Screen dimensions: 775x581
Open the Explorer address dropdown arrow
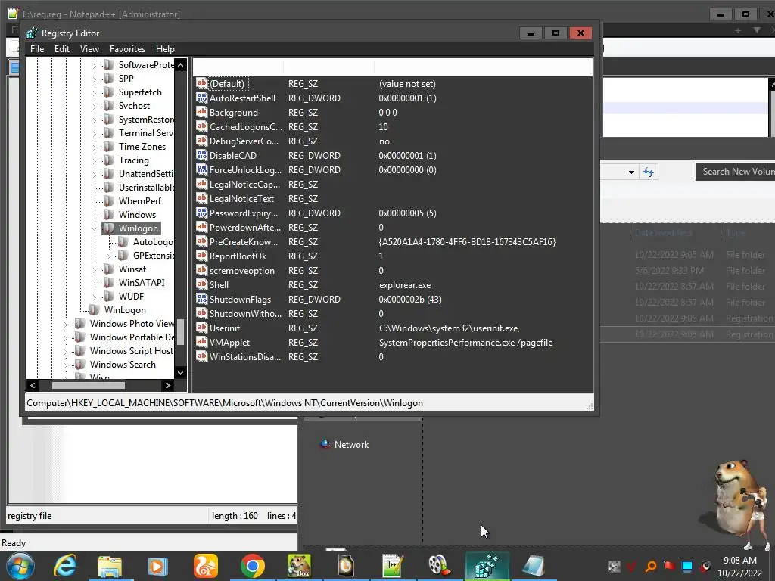click(631, 172)
